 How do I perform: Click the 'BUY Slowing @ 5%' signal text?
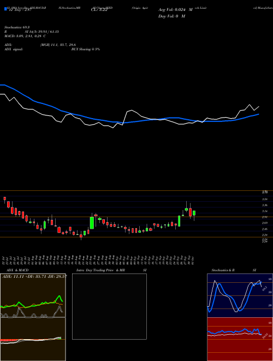[86, 49]
